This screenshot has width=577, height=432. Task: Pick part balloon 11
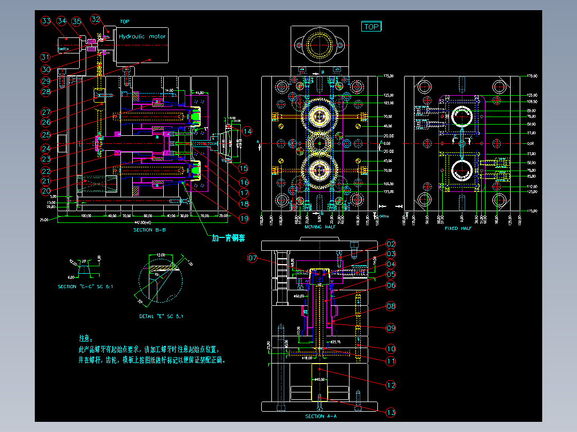[x=391, y=361]
